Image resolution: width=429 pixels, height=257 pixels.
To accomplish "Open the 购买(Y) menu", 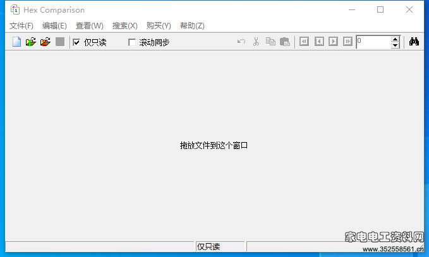I will (x=159, y=26).
